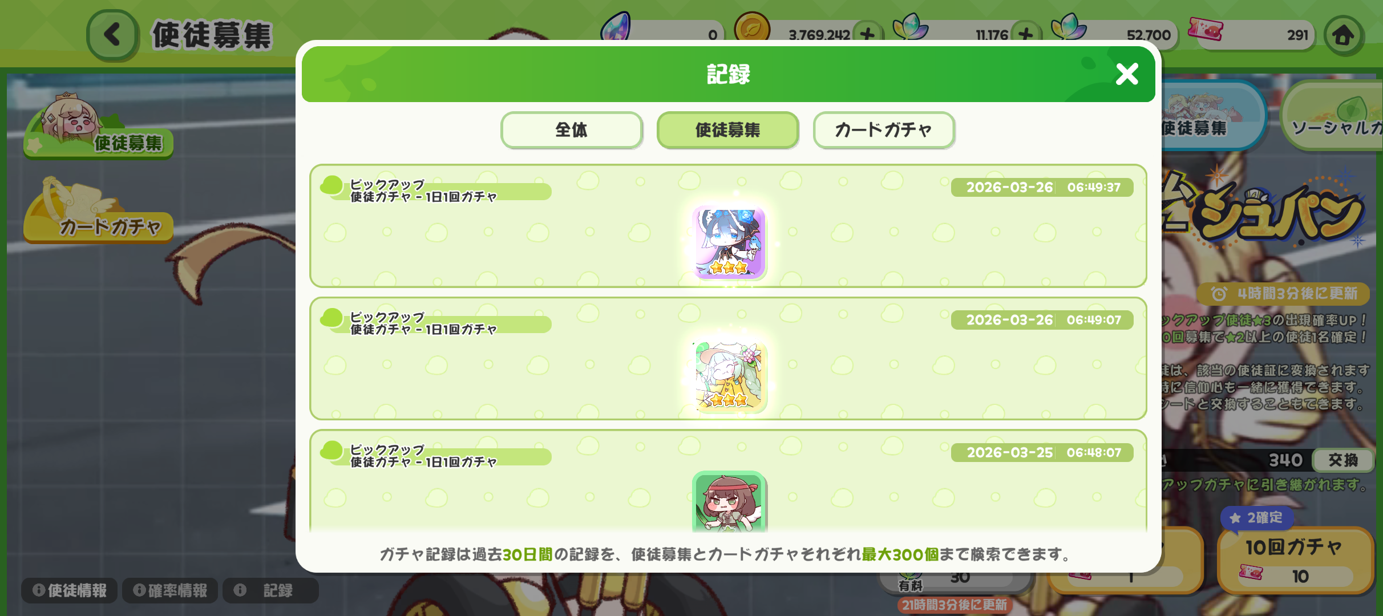Close the 記録 dialog
1383x616 pixels.
[x=1127, y=74]
